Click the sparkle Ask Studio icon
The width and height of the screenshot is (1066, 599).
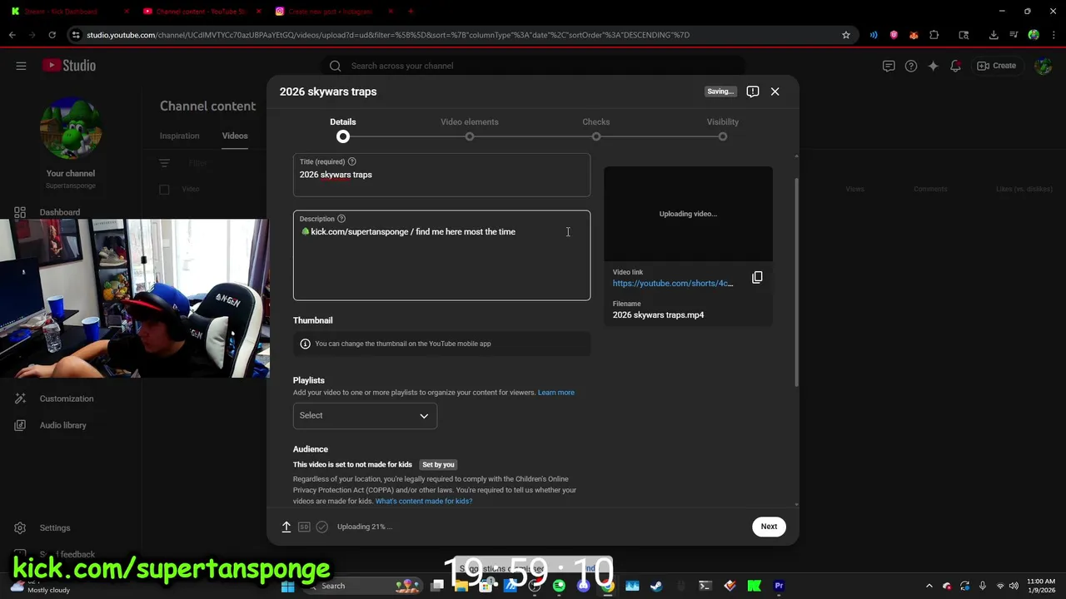coord(934,66)
